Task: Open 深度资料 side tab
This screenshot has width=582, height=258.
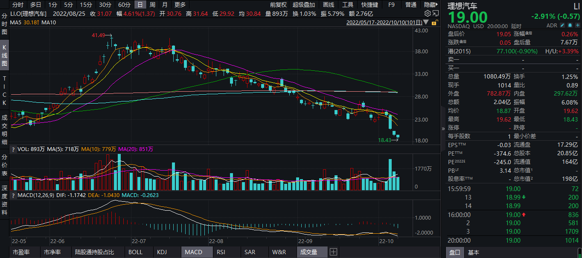Action: tap(4, 200)
